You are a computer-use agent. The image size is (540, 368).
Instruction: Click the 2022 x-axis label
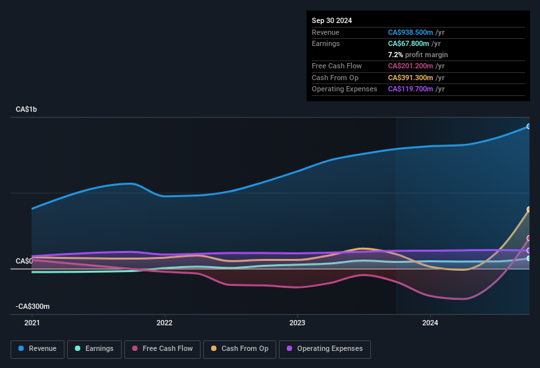click(164, 323)
